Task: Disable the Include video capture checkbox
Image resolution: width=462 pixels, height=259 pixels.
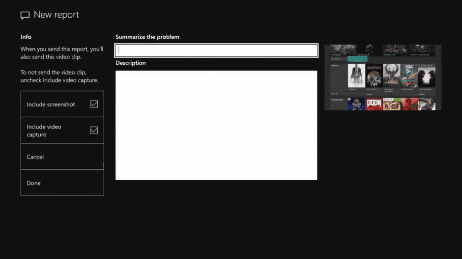Action: coord(94,130)
